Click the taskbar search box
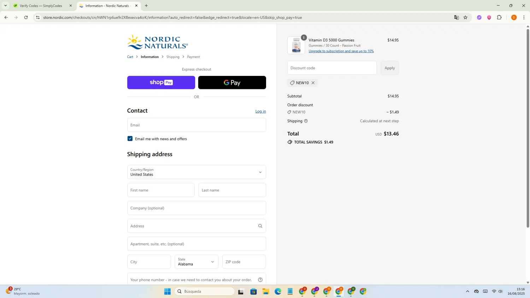 coord(205,291)
